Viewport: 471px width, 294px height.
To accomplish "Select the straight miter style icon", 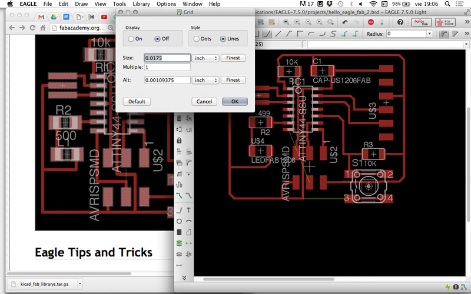I will coord(455,34).
